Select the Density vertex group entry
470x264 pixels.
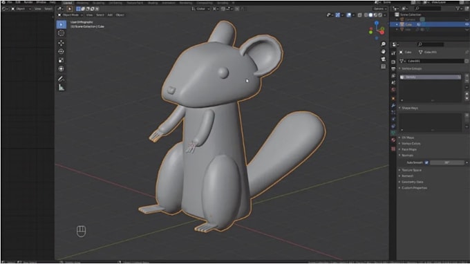click(x=430, y=77)
